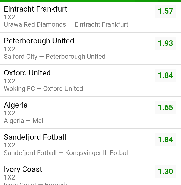Click the Eintracht Frankfurt selection title

[x=35, y=9]
